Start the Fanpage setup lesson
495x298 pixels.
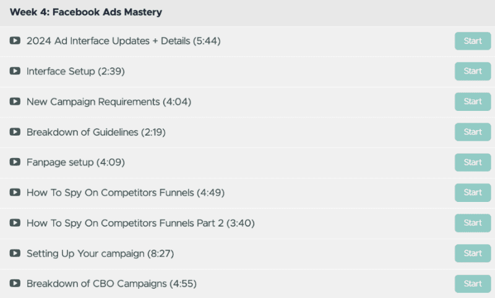(x=473, y=162)
